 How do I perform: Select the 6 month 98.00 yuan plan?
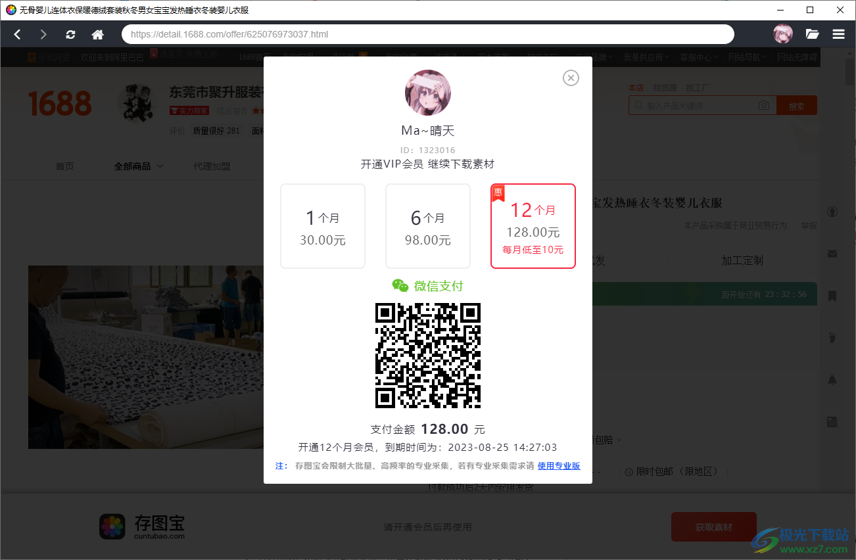[x=428, y=226]
